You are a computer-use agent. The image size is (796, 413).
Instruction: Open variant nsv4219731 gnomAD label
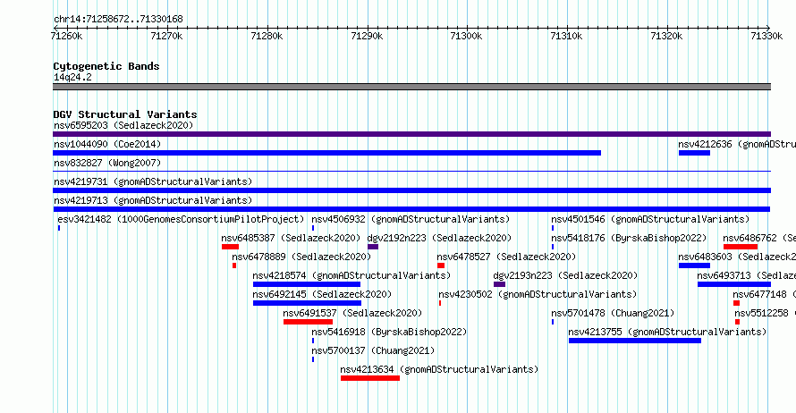[153, 181]
